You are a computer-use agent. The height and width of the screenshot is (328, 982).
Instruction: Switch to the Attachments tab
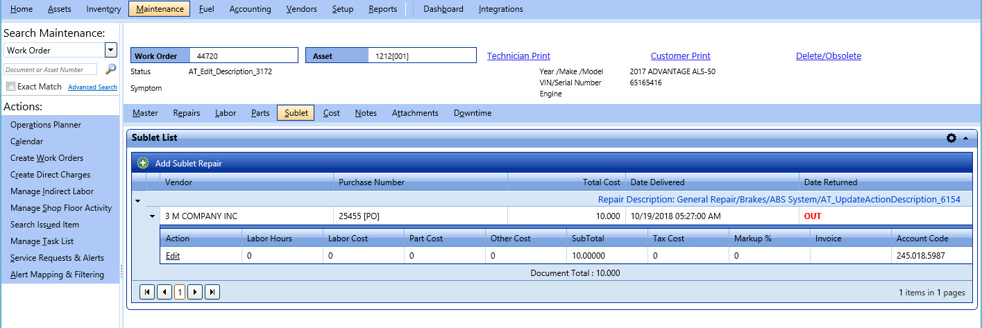coord(415,113)
